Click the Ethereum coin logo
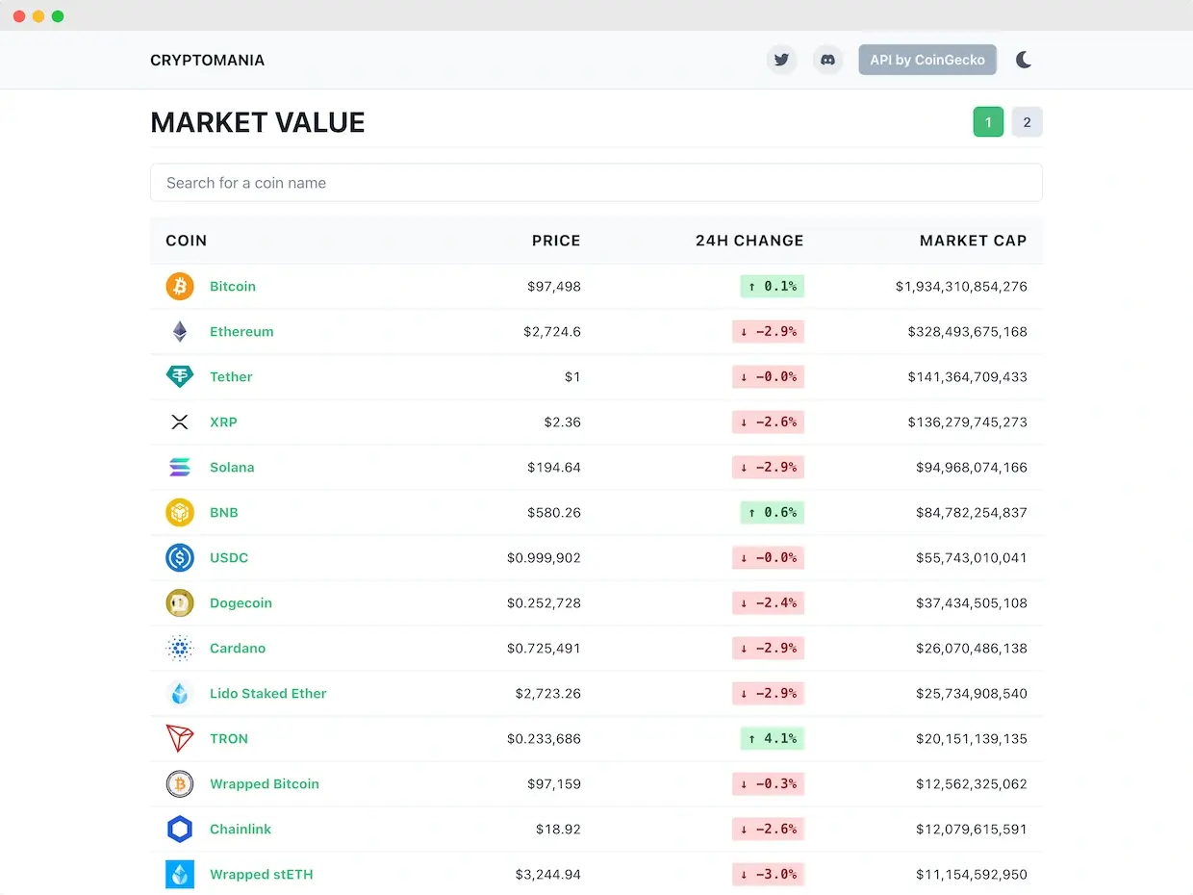Image resolution: width=1193 pixels, height=895 pixels. point(180,332)
